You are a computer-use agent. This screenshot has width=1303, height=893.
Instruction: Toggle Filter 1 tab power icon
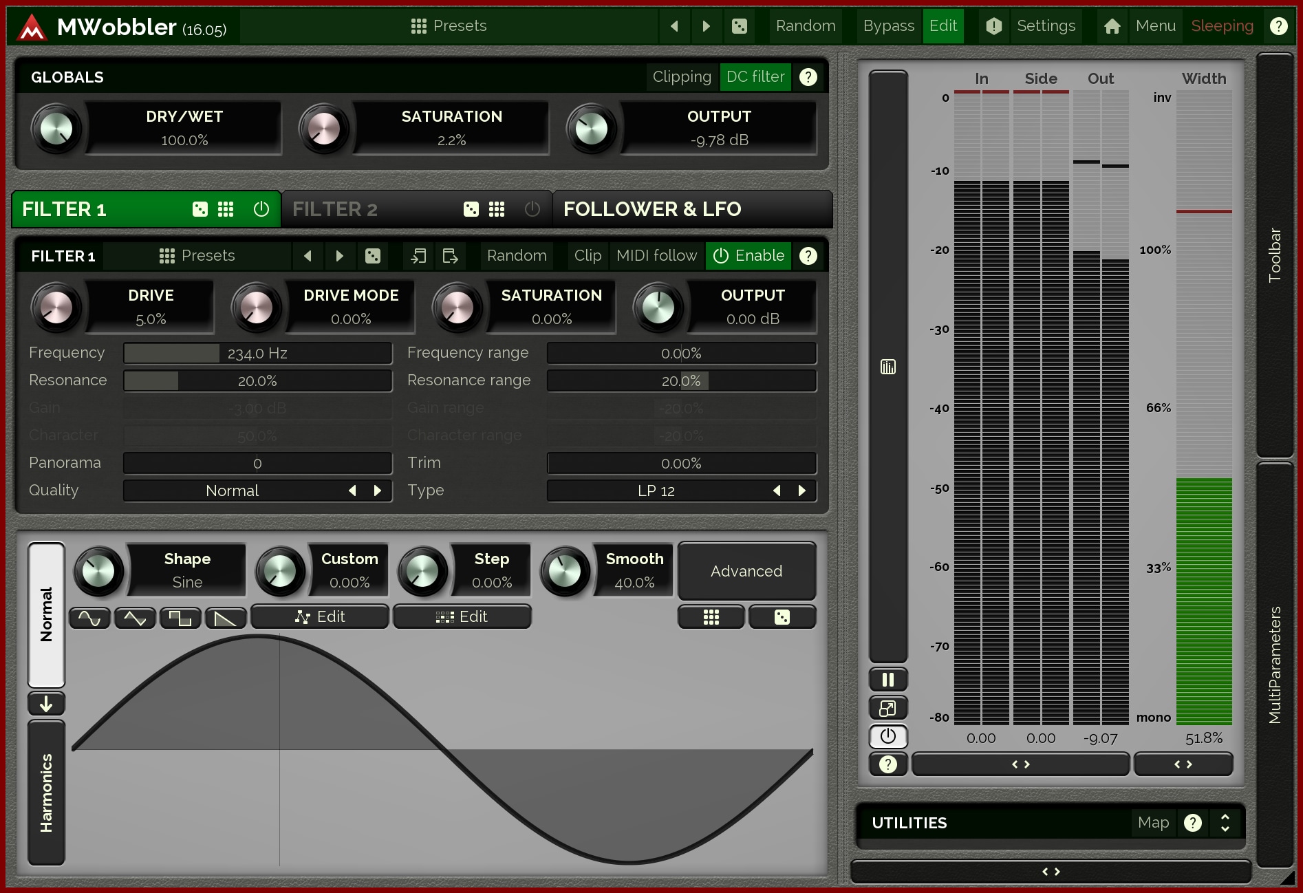(x=261, y=209)
